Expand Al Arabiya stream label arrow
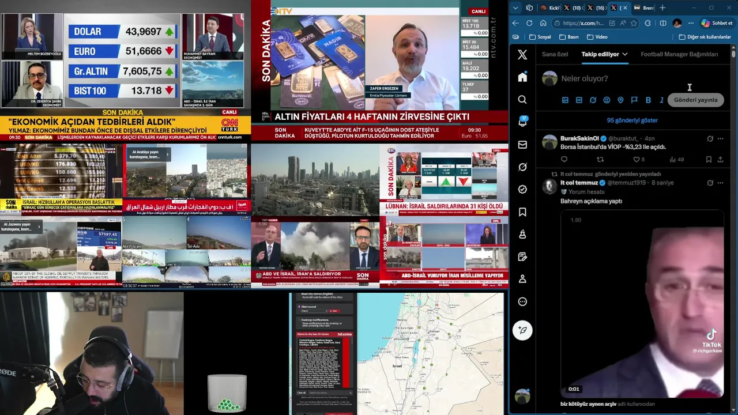 click(168, 154)
